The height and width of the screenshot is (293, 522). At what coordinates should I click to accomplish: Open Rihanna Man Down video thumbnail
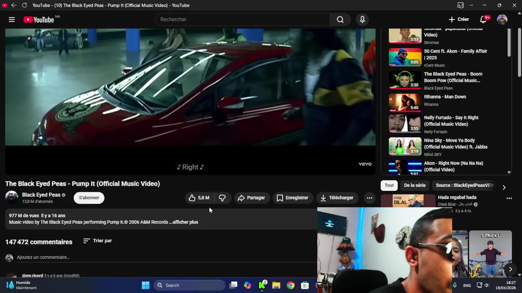pos(405,103)
